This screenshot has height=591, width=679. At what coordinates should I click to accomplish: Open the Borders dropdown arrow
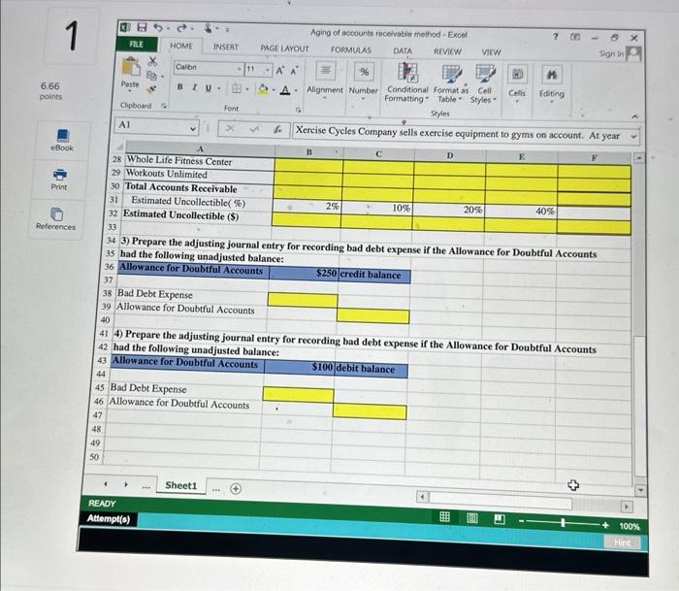[247, 89]
